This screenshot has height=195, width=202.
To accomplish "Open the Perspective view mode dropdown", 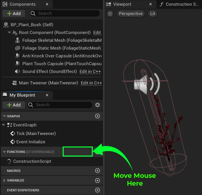I will (x=131, y=14).
